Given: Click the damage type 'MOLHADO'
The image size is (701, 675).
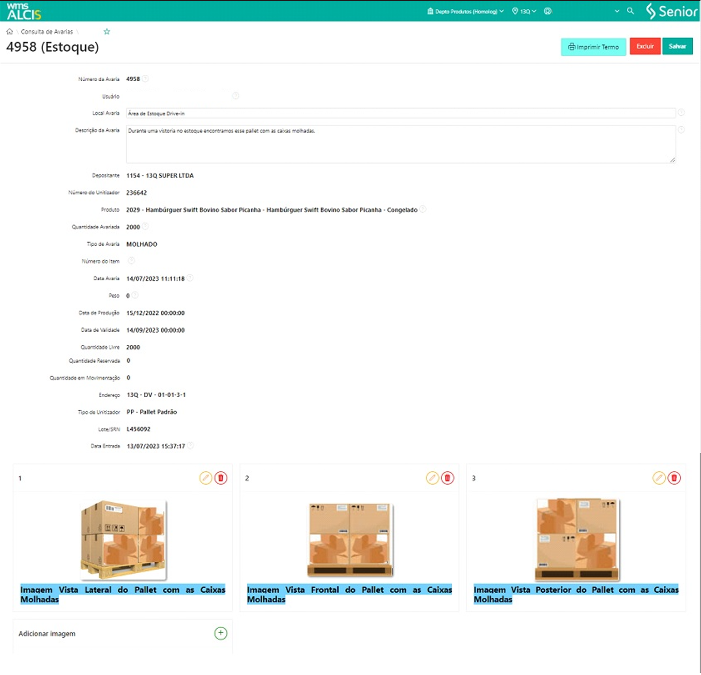Looking at the screenshot, I should click(142, 244).
